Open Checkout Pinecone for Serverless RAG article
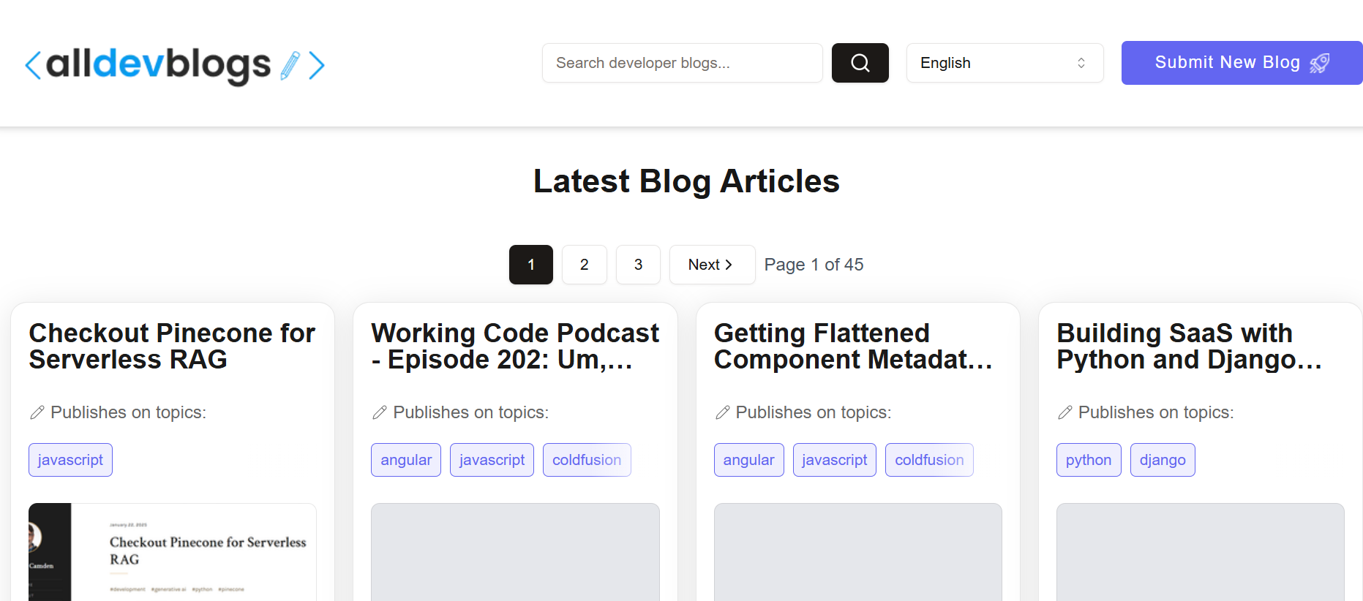The width and height of the screenshot is (1363, 601). [x=172, y=346]
